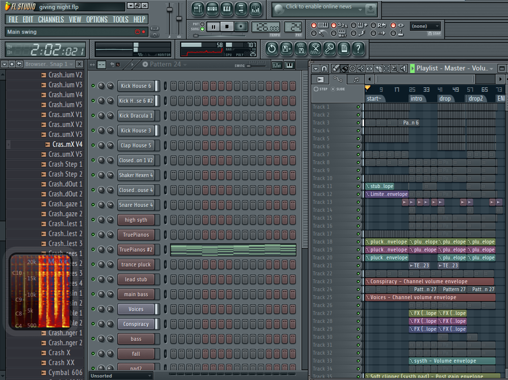Open the OPTIONS menu

click(x=96, y=19)
